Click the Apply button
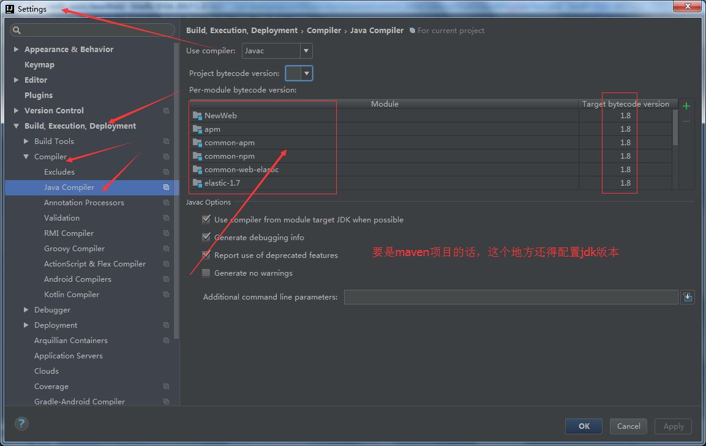706x446 pixels. pos(674,426)
